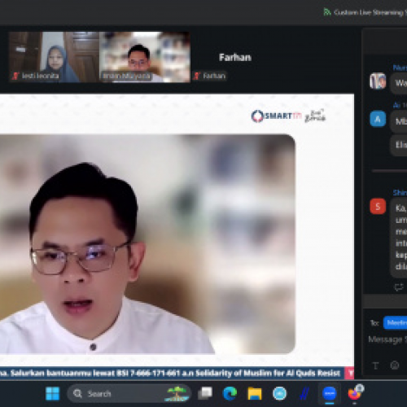Open Firefox from the taskbar
Viewport: 407px width, 407px height.
[355, 393]
